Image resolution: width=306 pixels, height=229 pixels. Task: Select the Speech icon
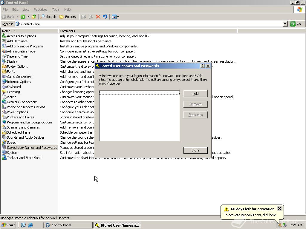tap(4, 142)
